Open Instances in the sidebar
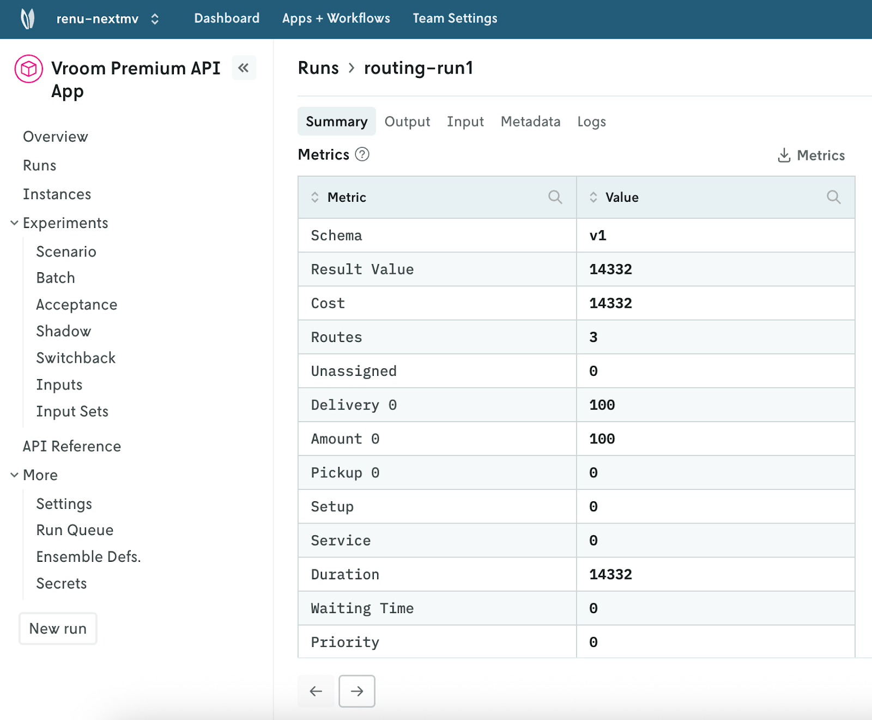The image size is (872, 720). coord(57,195)
